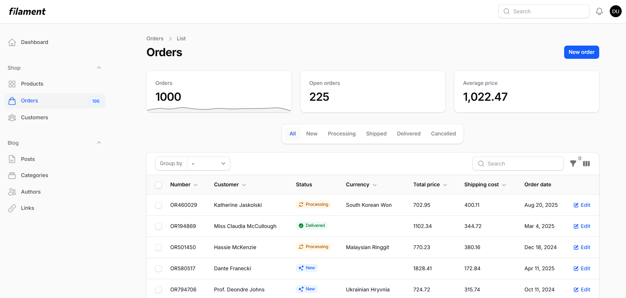Open Products using its grid icon
Viewport: 626px width, 298px height.
(x=12, y=84)
